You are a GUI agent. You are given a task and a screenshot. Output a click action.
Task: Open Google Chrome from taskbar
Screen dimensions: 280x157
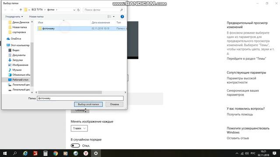(56, 153)
